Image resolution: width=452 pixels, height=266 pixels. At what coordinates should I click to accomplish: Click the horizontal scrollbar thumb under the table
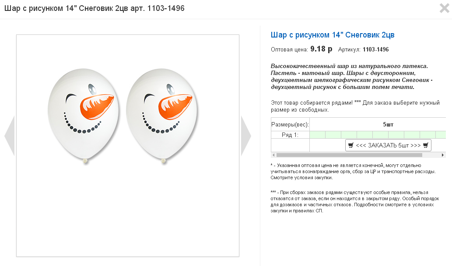349,155
